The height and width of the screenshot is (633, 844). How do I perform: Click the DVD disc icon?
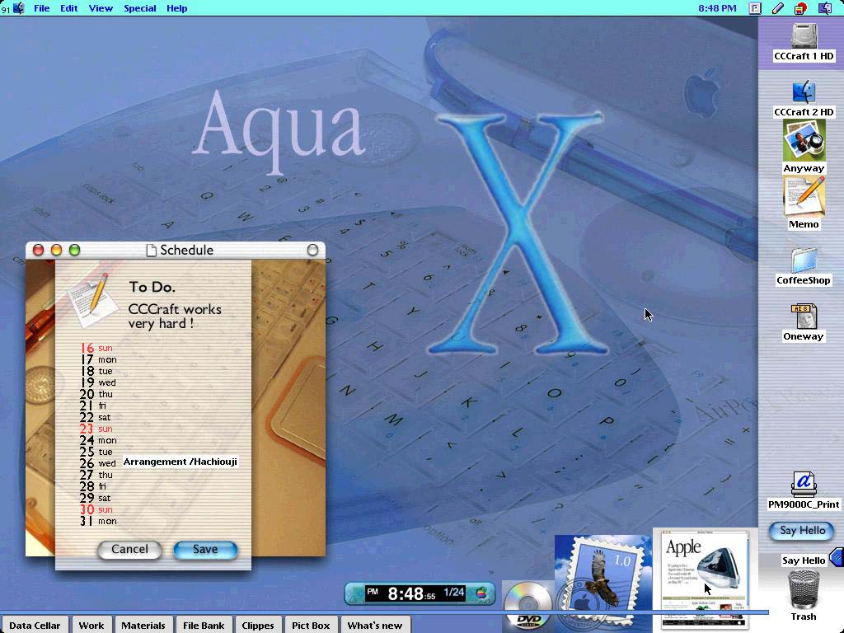[x=527, y=607]
